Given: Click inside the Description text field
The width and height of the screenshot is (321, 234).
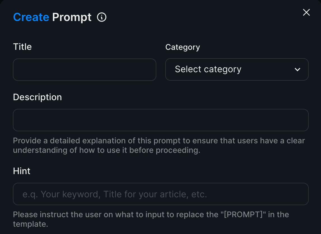Looking at the screenshot, I should coord(160,120).
